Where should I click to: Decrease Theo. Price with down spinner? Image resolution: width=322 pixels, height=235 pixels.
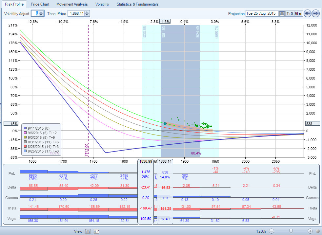click(x=87, y=15)
